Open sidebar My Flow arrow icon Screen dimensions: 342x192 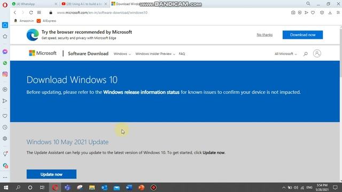(5, 101)
